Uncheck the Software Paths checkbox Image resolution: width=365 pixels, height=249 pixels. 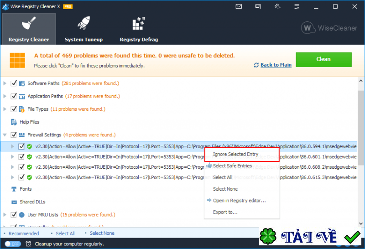click(x=14, y=83)
